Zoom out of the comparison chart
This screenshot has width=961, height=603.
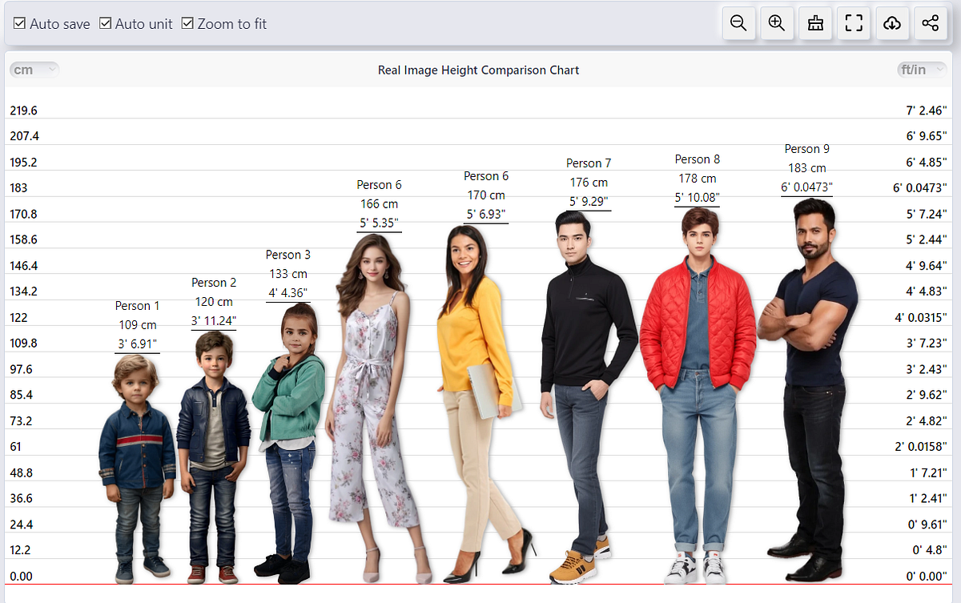(x=738, y=23)
